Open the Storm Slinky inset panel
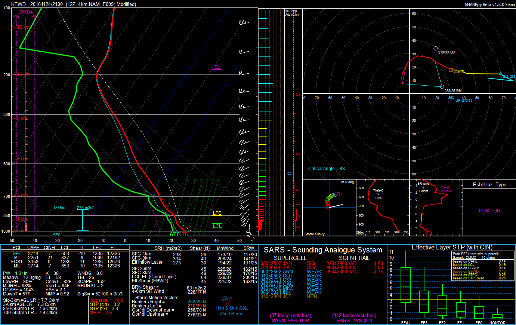This screenshot has width=516, height=325. (329, 208)
